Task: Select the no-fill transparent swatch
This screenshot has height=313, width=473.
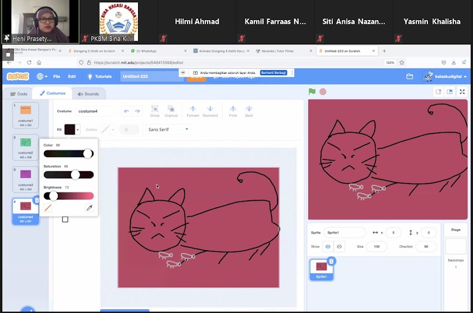Action: point(48,207)
